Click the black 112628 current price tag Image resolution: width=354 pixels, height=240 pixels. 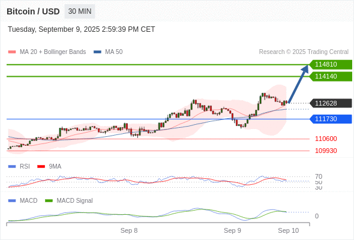(x=331, y=103)
